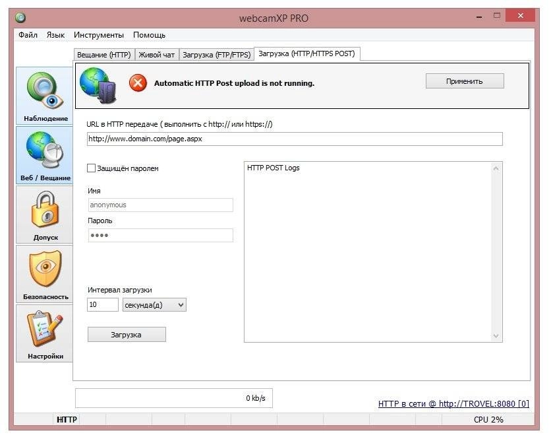Minimize the webcamXP PRO window
This screenshot has height=443, width=551.
pos(479,17)
